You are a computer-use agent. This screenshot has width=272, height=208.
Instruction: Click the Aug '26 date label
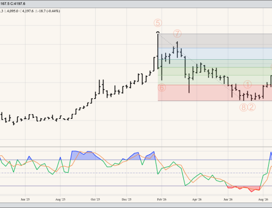click(x=263, y=199)
